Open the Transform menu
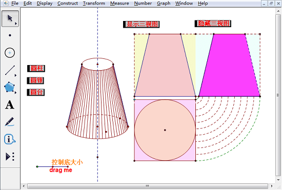 (x=94, y=3)
